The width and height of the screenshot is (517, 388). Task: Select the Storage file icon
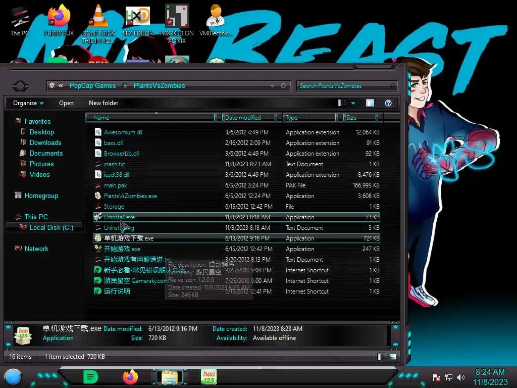tap(98, 206)
